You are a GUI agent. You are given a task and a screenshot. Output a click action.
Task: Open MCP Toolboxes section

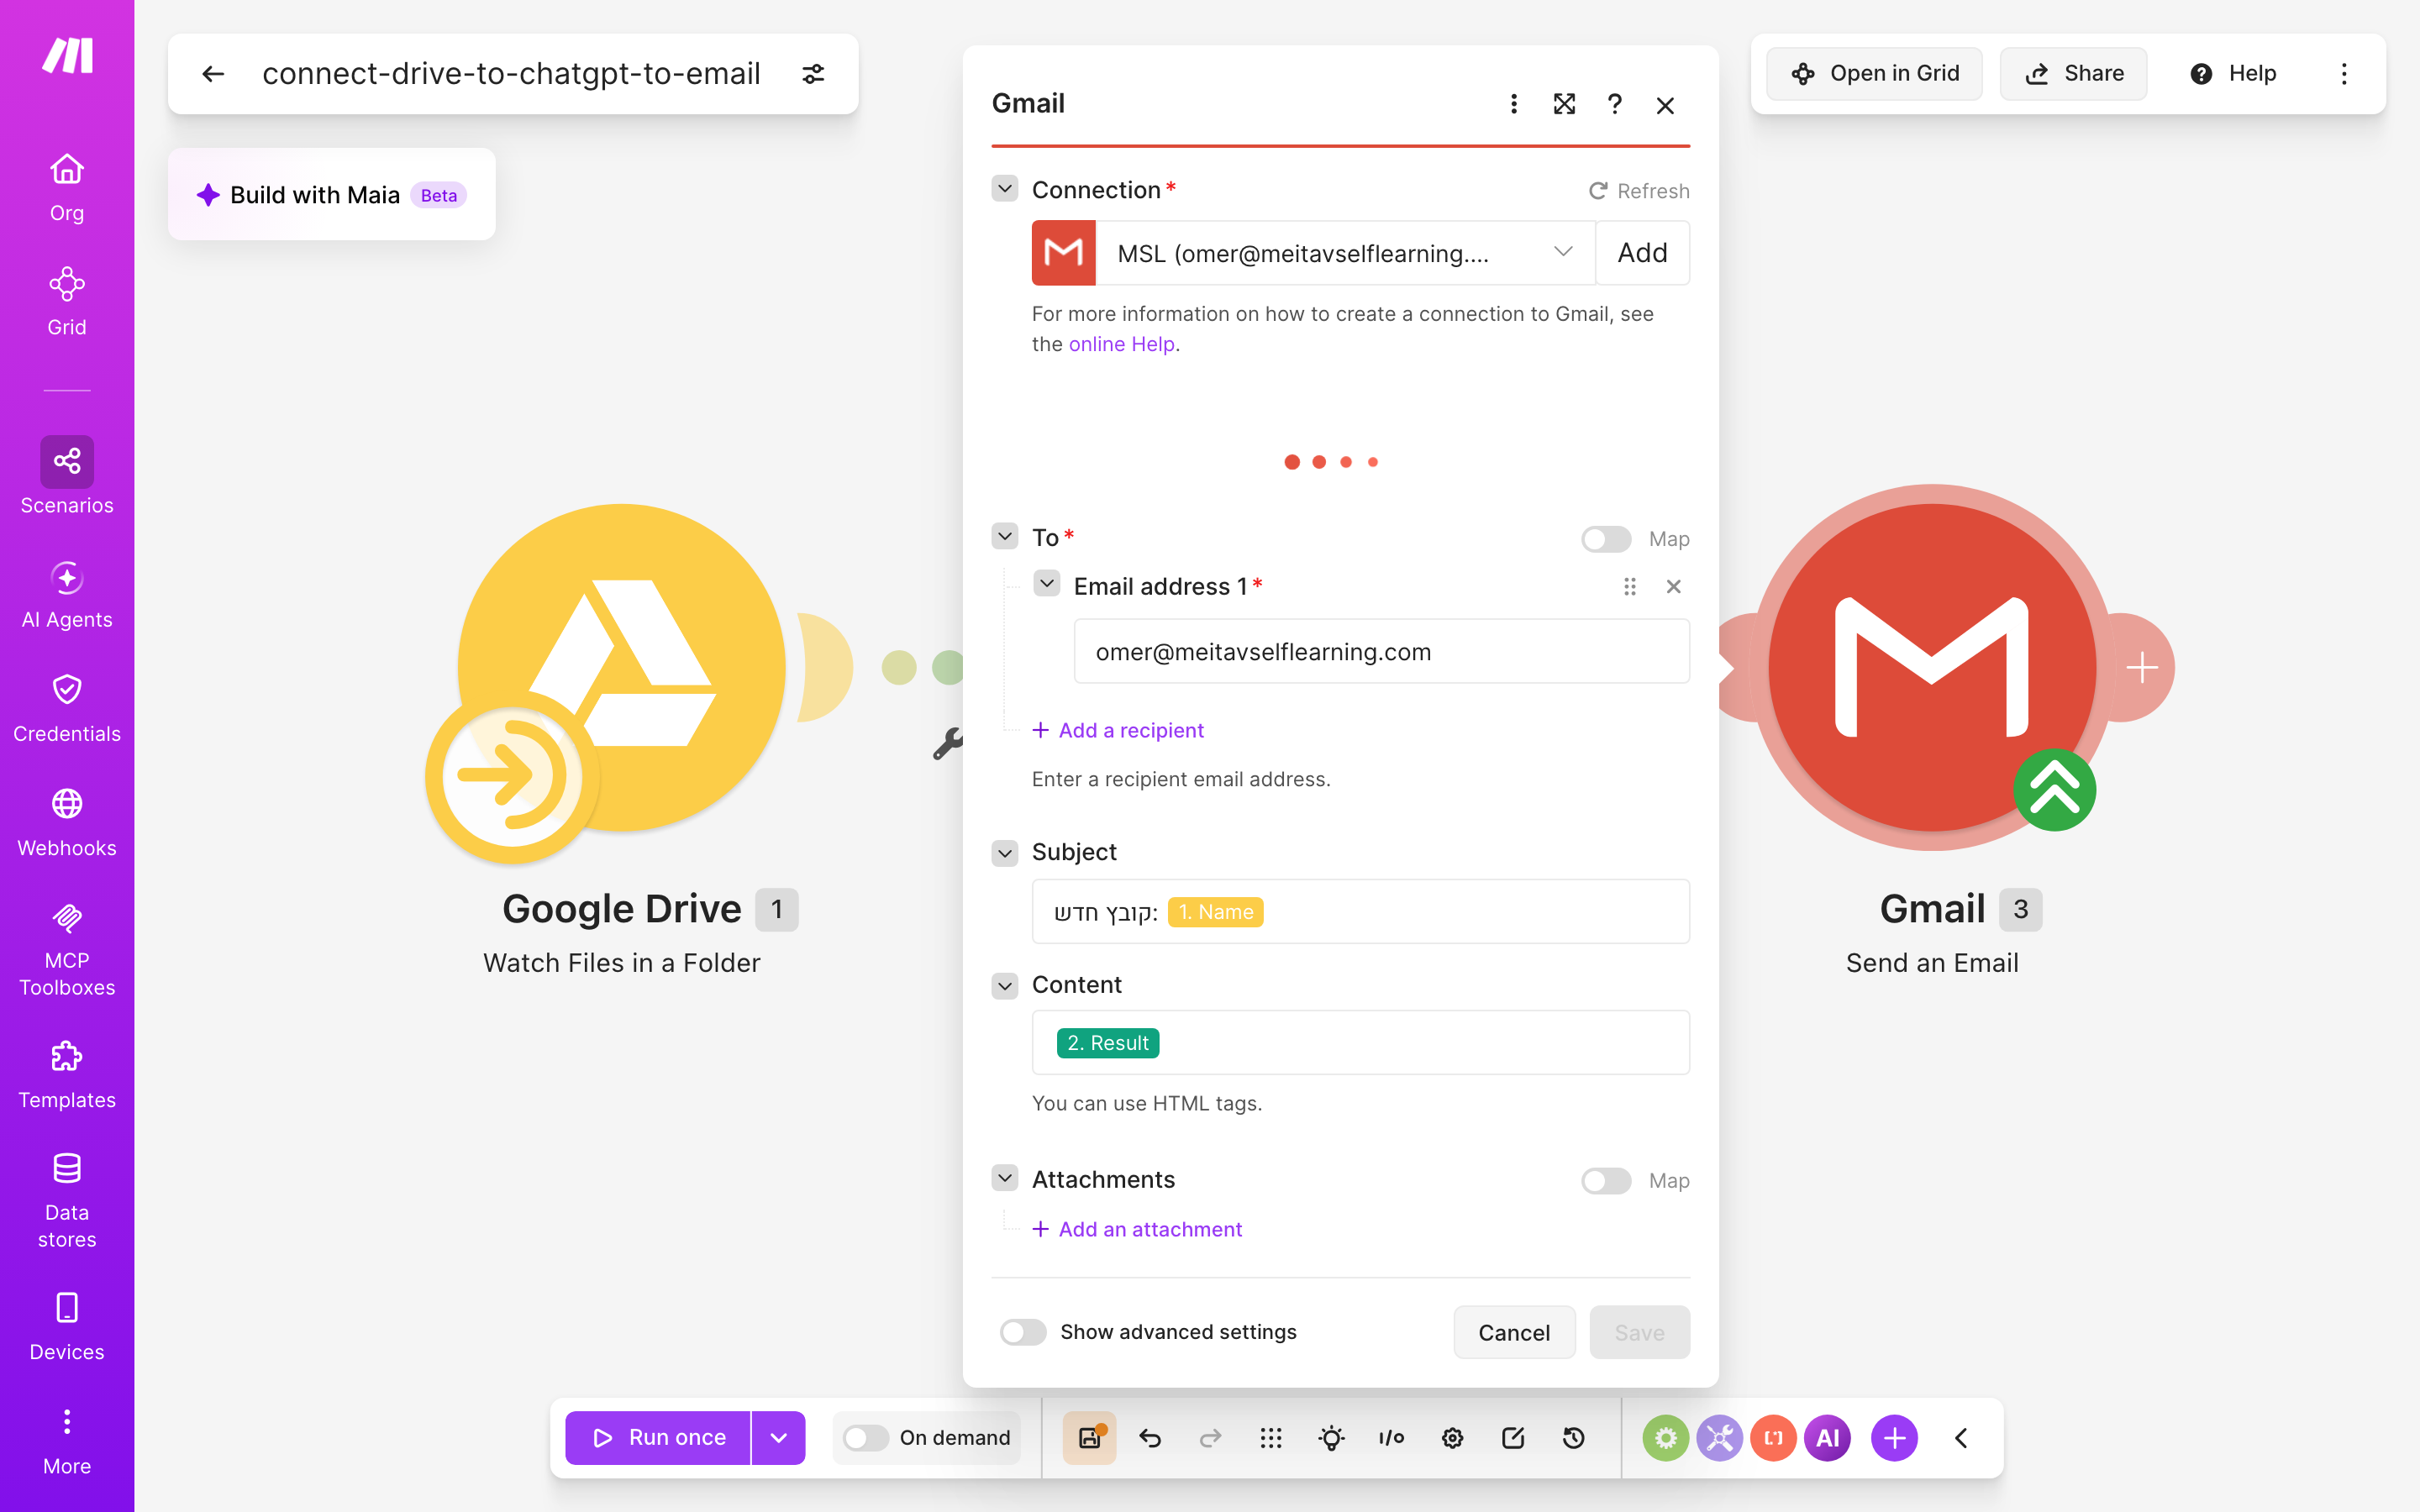click(x=67, y=948)
